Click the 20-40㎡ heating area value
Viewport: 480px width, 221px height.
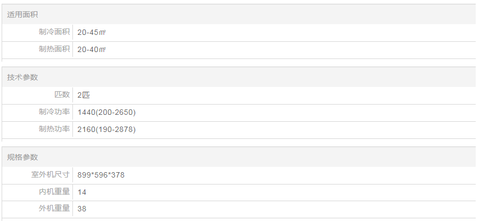pos(92,50)
